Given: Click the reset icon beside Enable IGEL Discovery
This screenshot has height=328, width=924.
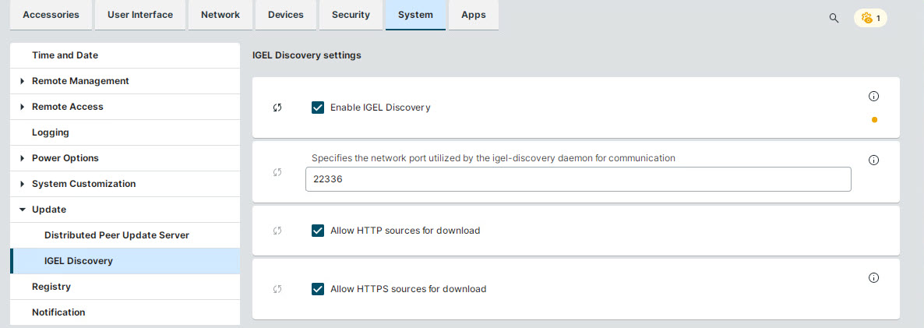Looking at the screenshot, I should coord(277,108).
